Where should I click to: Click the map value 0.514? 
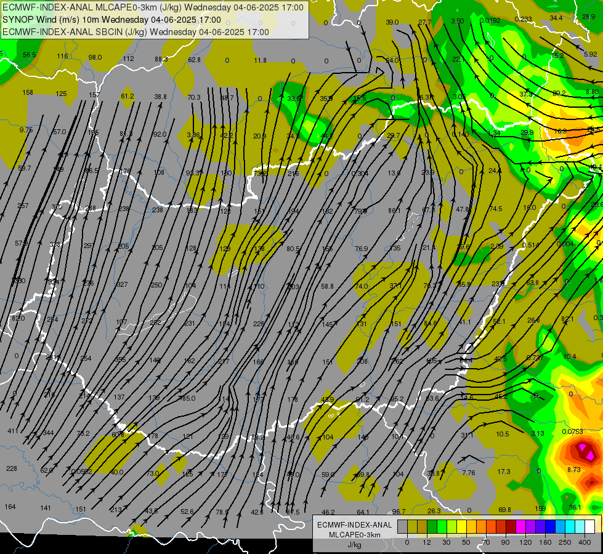pyautogui.click(x=530, y=245)
